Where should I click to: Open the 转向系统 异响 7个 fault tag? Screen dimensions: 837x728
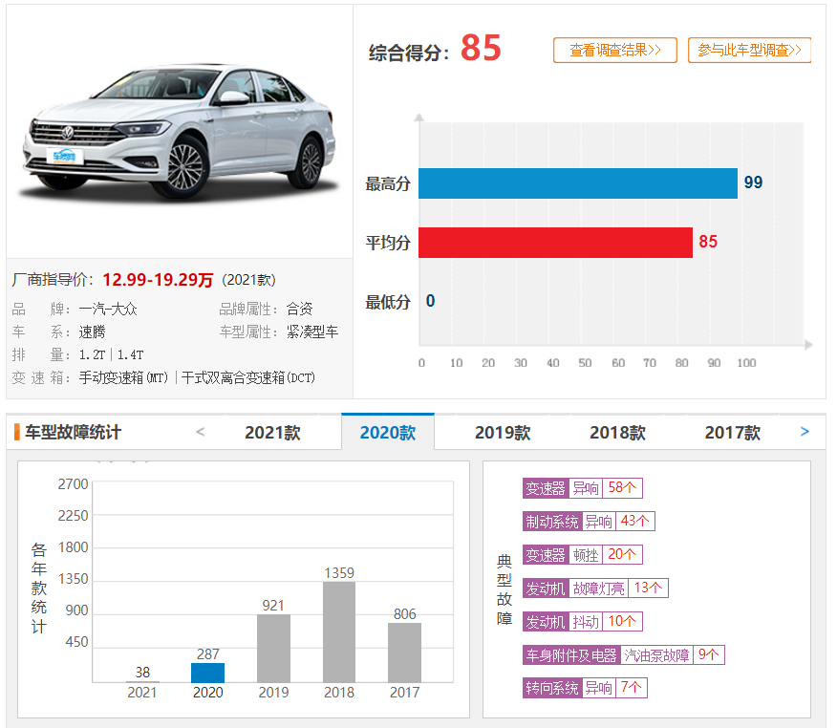585,688
